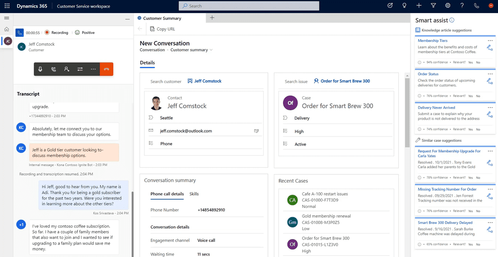Open the lightbulb icon in header
The height and width of the screenshot is (257, 498).
point(404,6)
